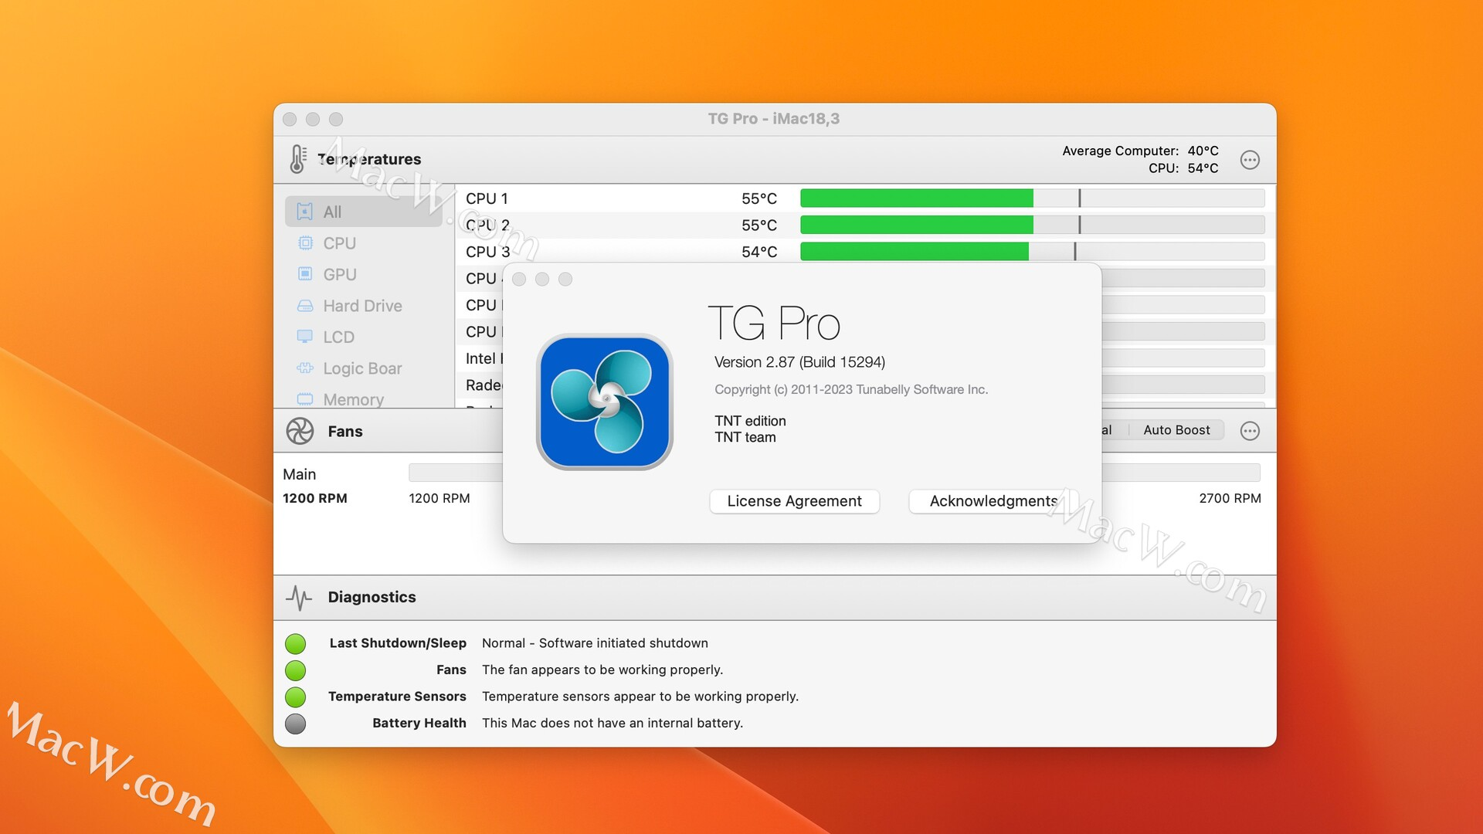Select the GPU category in sidebar
Screen dimensions: 1483x834
click(x=364, y=274)
